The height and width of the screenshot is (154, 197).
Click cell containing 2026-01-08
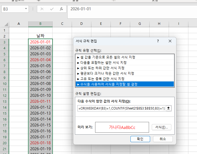(x=40, y=84)
